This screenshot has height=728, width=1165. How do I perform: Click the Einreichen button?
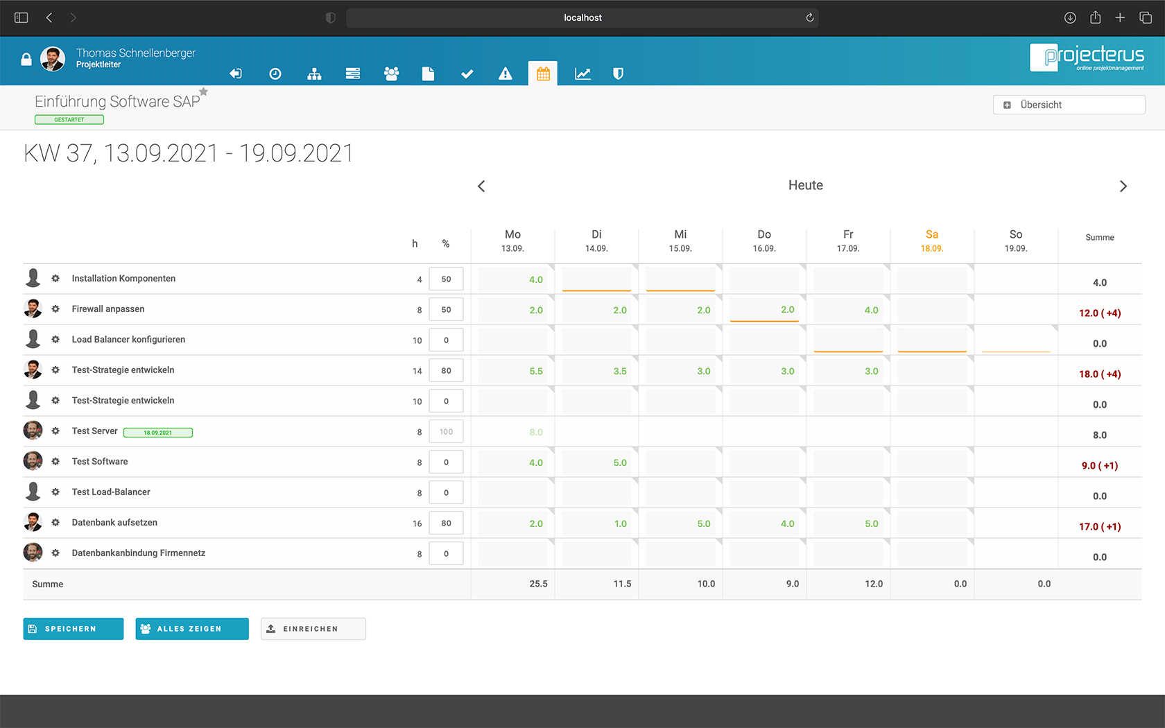point(313,629)
